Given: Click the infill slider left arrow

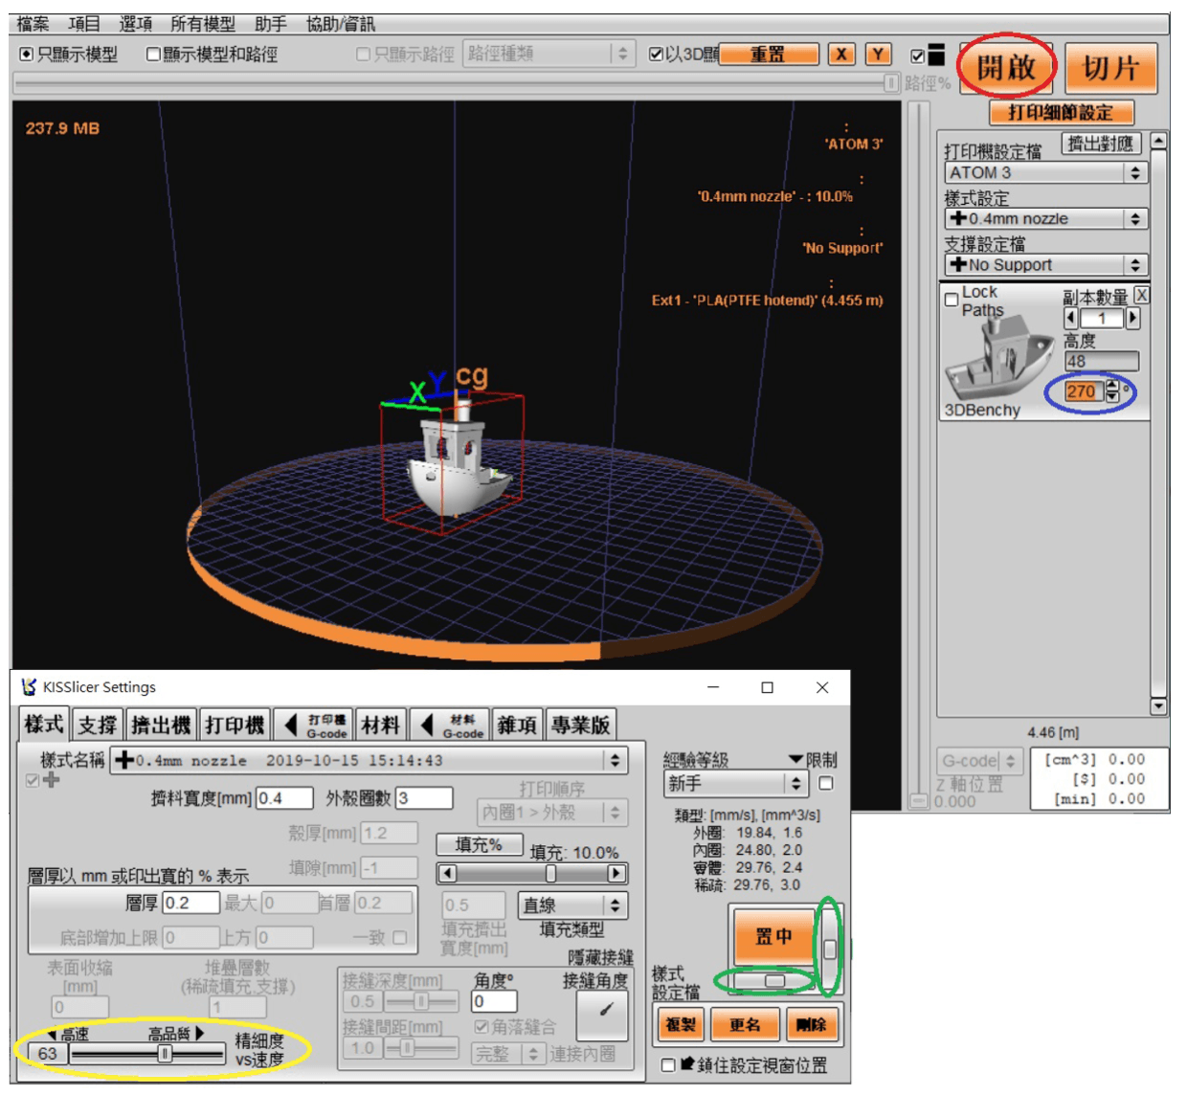Looking at the screenshot, I should (x=447, y=873).
